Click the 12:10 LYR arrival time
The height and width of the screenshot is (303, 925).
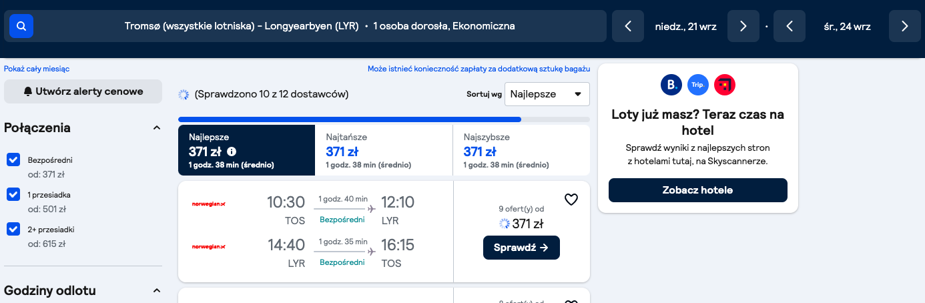(x=398, y=202)
